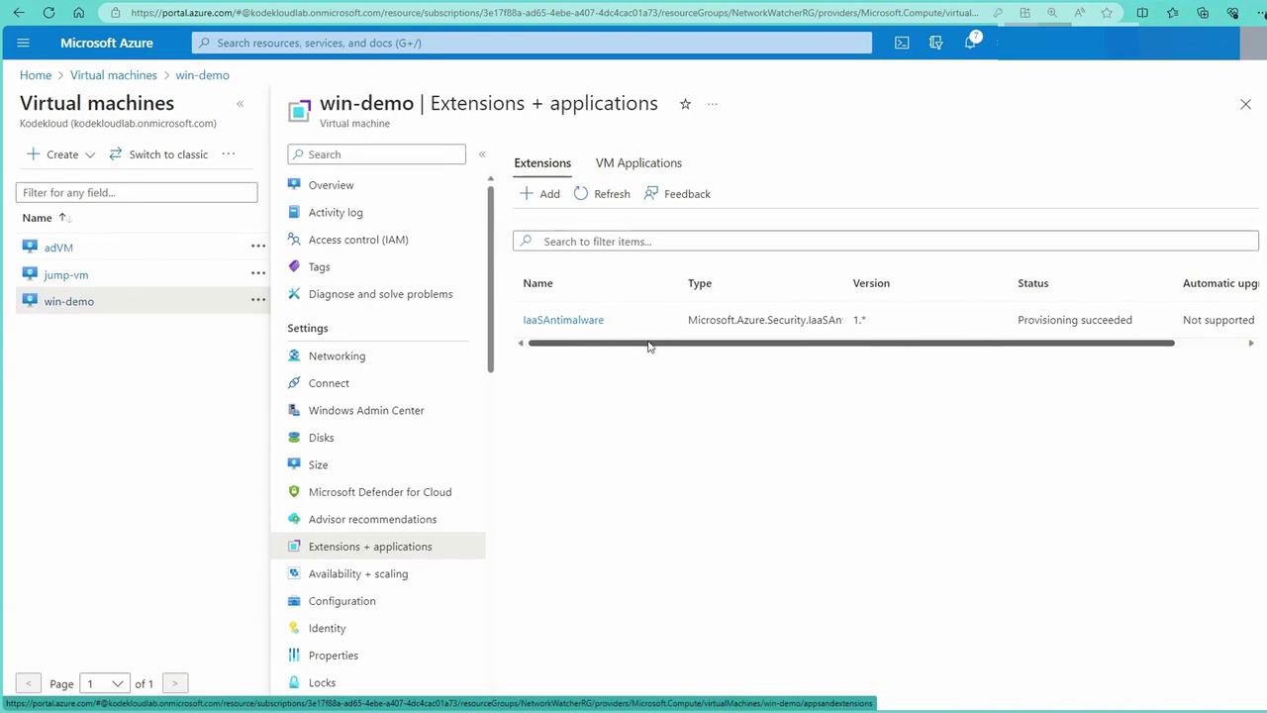Viewport: 1267px width, 713px height.
Task: Click the horizontal scrollbar under extensions table
Action: click(x=851, y=344)
